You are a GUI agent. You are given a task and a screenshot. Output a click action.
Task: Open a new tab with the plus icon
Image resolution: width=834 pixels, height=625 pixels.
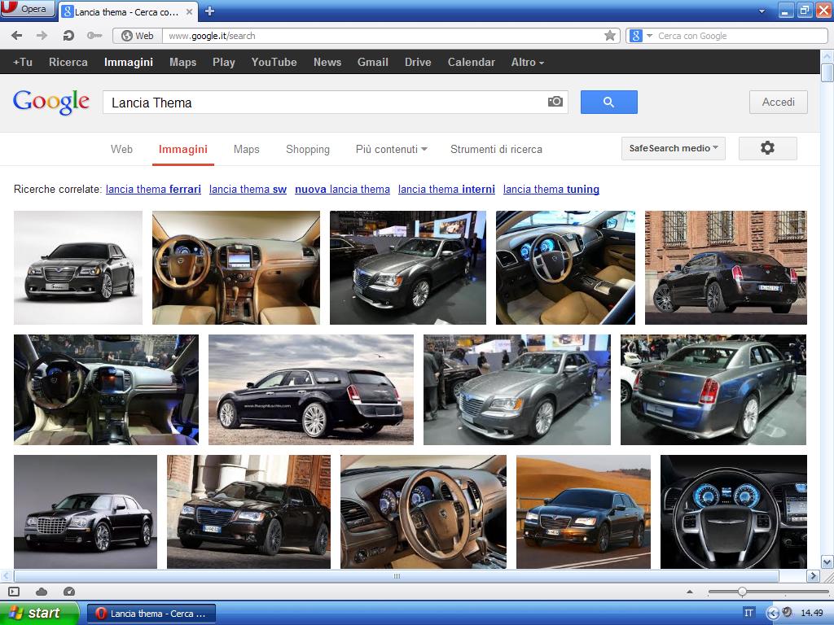click(x=209, y=11)
